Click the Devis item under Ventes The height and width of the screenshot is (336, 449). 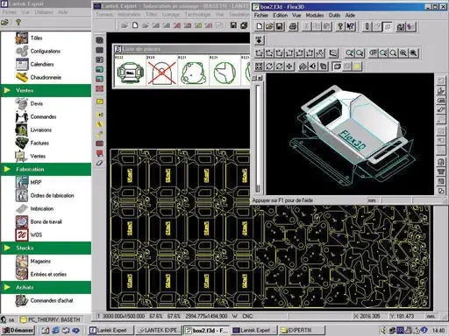click(37, 103)
